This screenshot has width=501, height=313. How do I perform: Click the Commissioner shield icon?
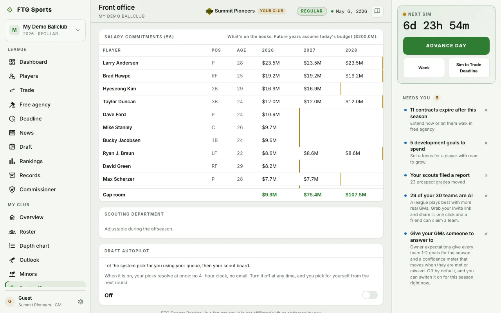(x=12, y=189)
